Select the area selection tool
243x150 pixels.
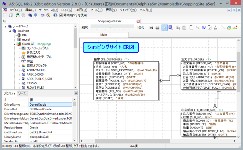point(171,28)
